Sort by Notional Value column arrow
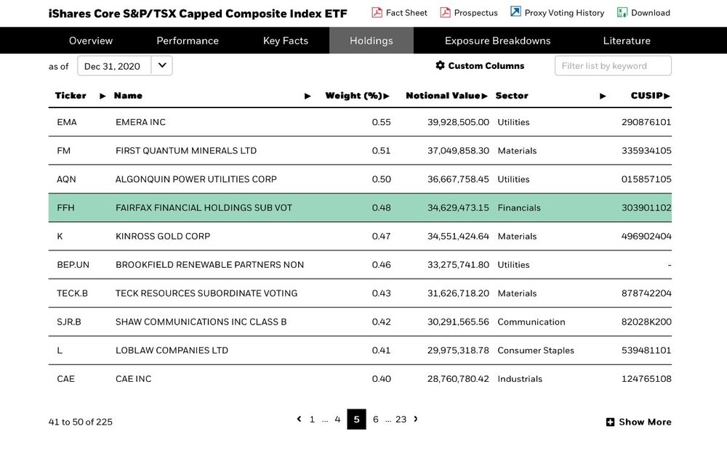The width and height of the screenshot is (727, 450). [484, 96]
